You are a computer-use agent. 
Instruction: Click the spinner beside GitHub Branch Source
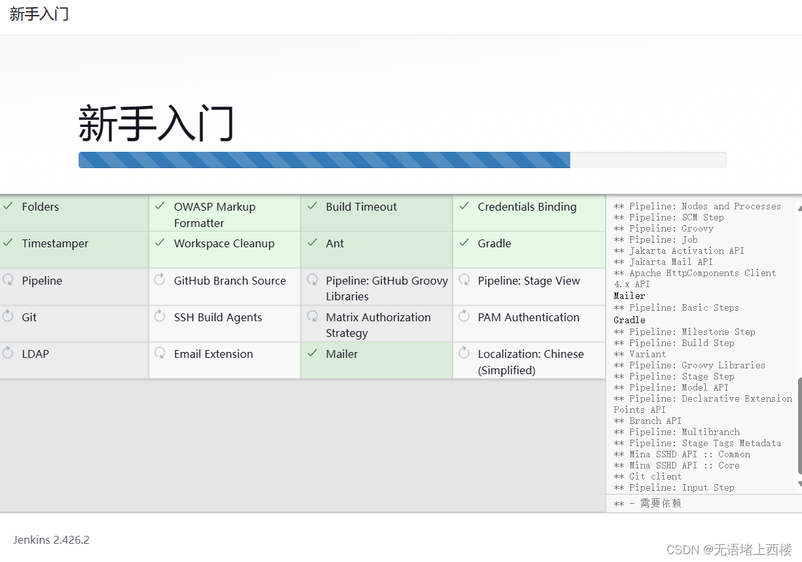pyautogui.click(x=160, y=280)
